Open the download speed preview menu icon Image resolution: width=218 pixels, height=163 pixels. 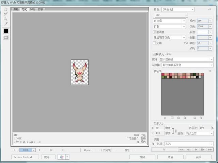[39, 142]
